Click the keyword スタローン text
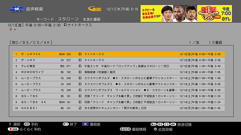 68,19
